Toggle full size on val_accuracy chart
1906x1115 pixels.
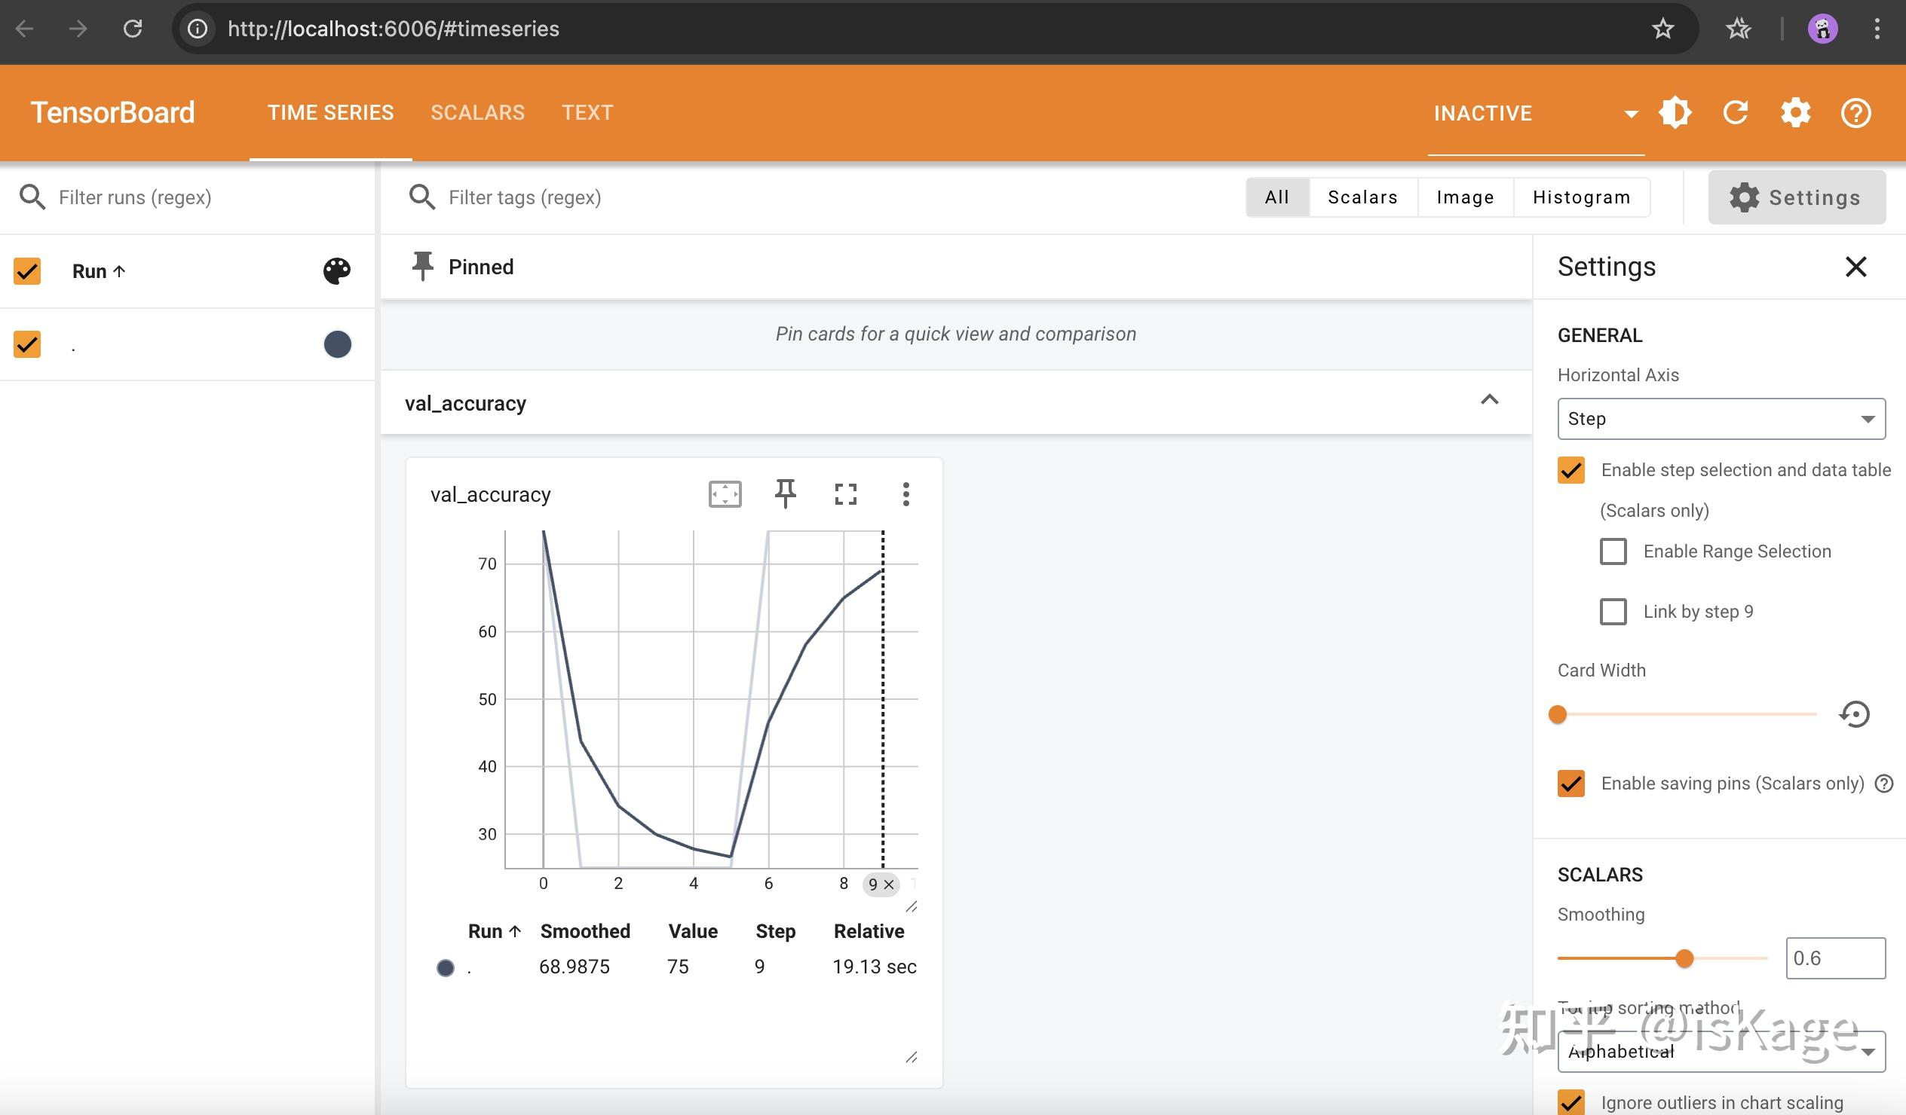[x=845, y=493]
